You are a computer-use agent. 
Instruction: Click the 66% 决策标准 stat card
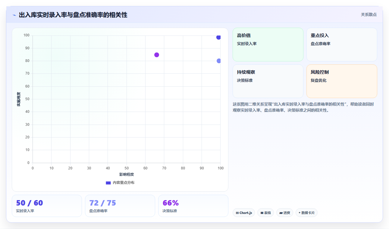[x=193, y=206]
